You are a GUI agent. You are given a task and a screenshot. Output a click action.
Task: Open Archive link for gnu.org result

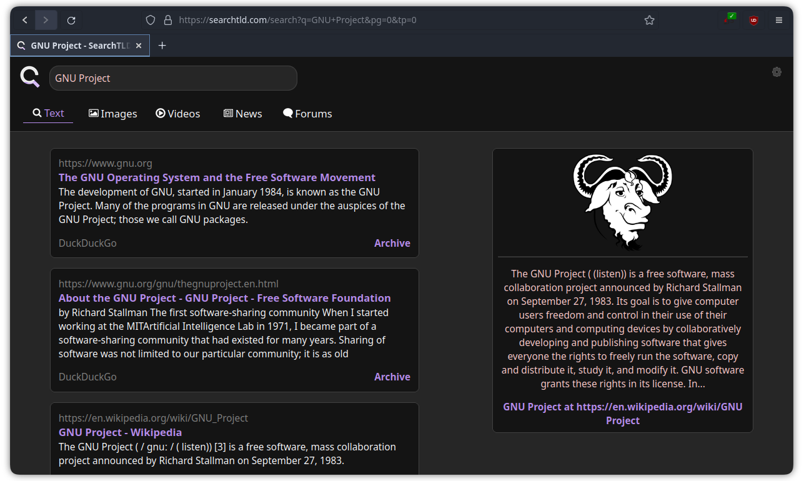point(392,243)
